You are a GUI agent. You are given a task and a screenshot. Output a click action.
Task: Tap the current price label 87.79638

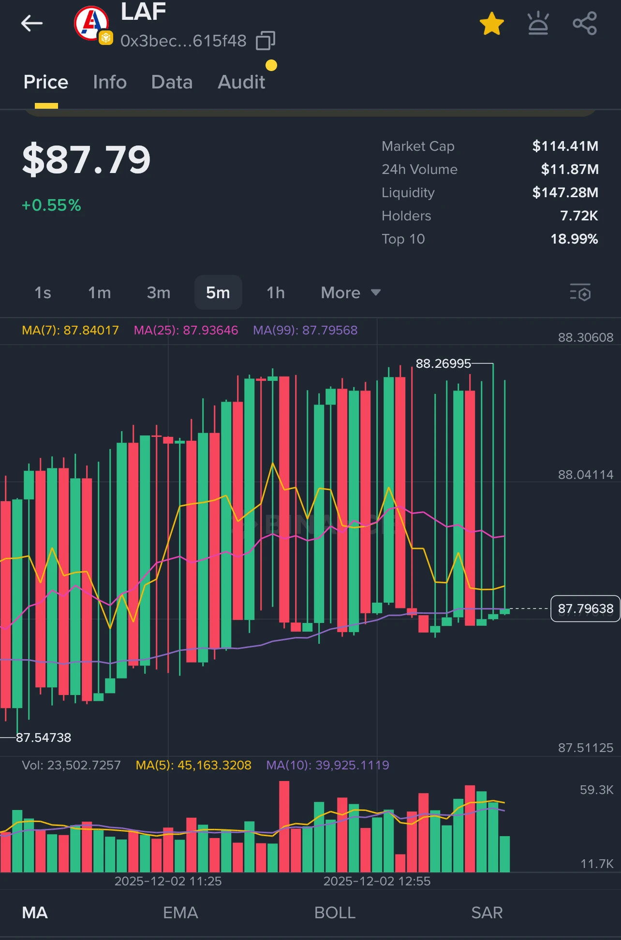tap(585, 608)
